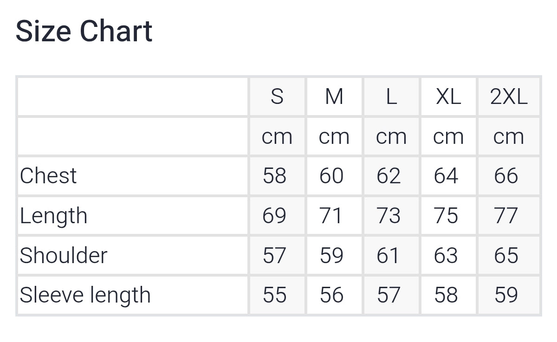557x342 pixels.
Task: Click the Size Chart heading
Action: (84, 31)
